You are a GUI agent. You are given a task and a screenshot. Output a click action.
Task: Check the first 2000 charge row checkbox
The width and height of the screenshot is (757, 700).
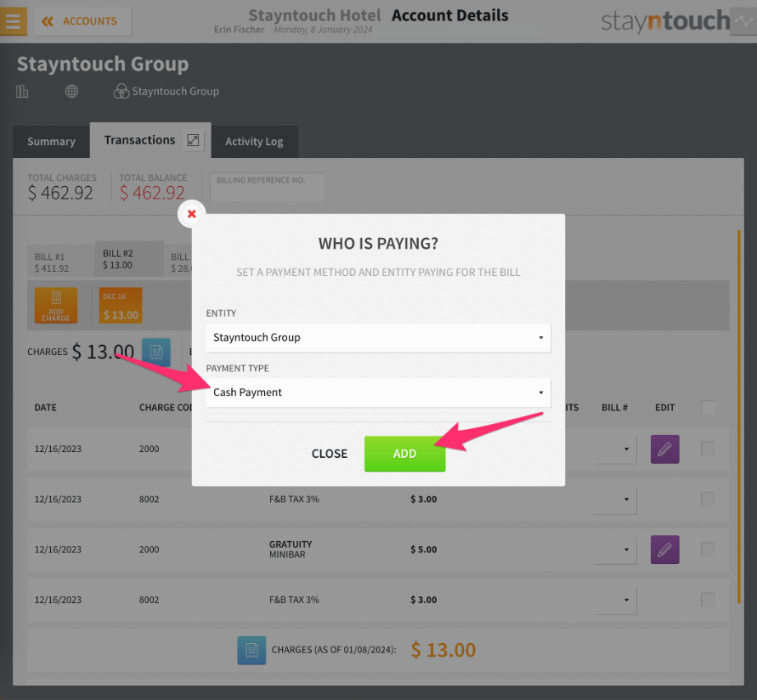(x=708, y=449)
